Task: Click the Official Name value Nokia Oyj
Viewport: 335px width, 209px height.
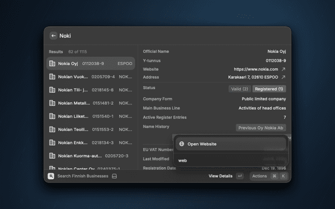Action: 277,51
